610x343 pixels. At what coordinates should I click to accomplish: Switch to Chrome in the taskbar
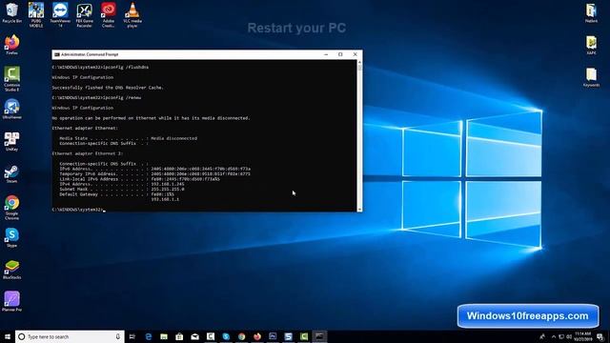pos(241,336)
